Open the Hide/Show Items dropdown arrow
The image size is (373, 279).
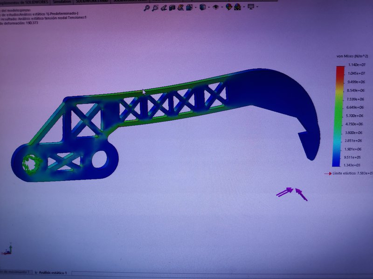pyautogui.click(x=221, y=7)
